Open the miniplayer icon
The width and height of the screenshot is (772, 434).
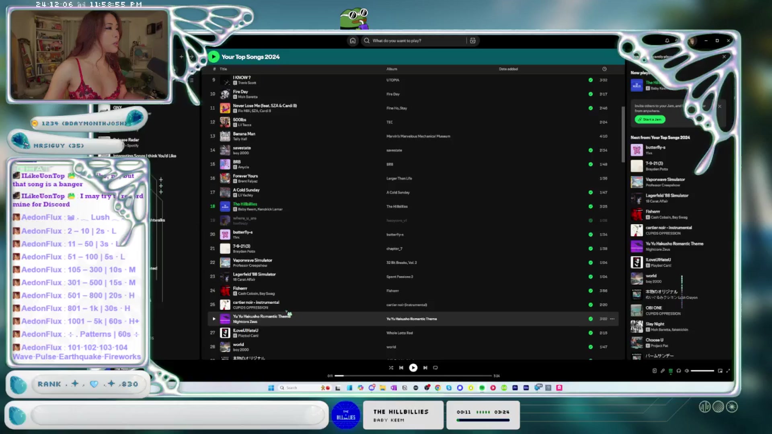[720, 371]
